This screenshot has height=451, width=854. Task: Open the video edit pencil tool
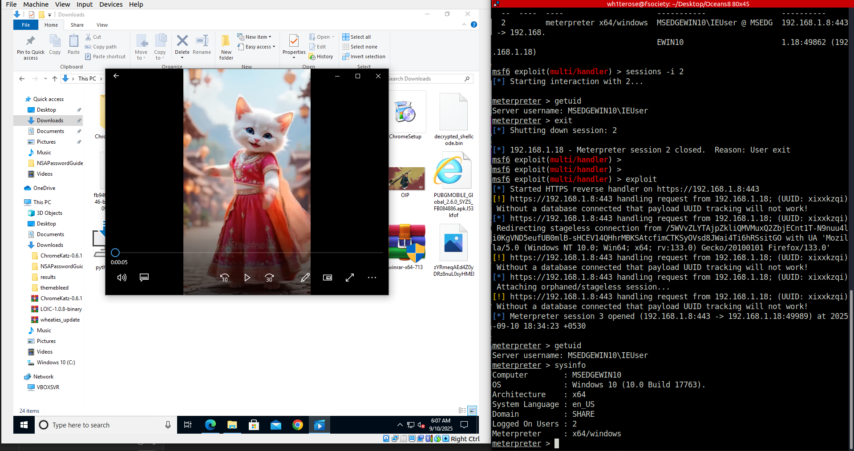pos(305,278)
